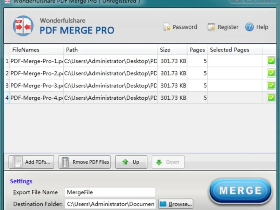Click the document icon on Add PDFs
Screen dimensions: 280x210
pos(17,162)
